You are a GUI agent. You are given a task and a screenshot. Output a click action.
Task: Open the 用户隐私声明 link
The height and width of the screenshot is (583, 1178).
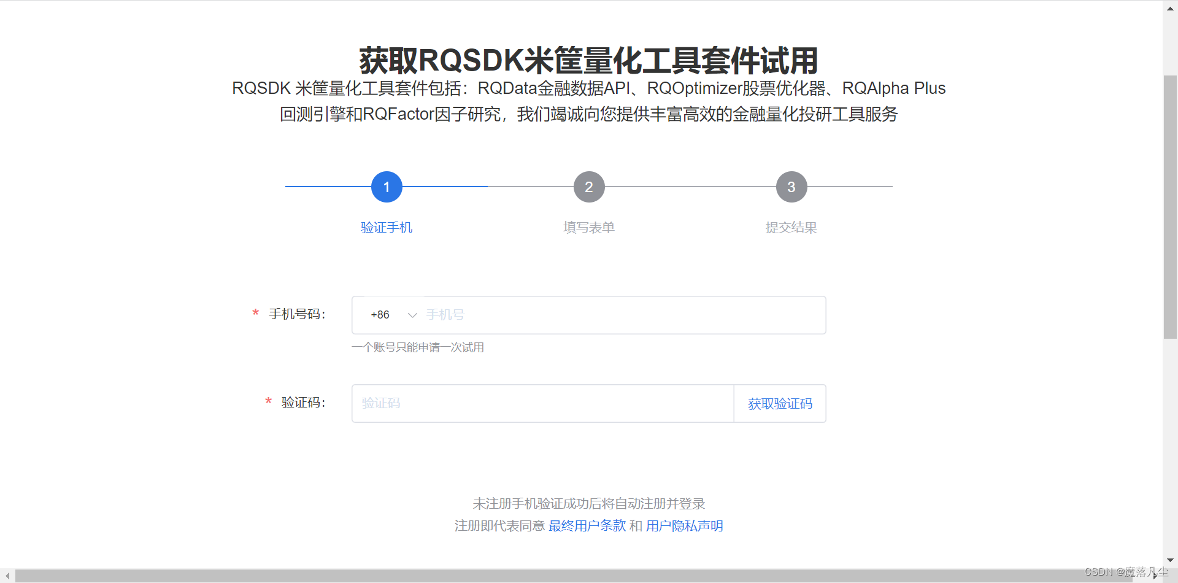click(x=684, y=526)
